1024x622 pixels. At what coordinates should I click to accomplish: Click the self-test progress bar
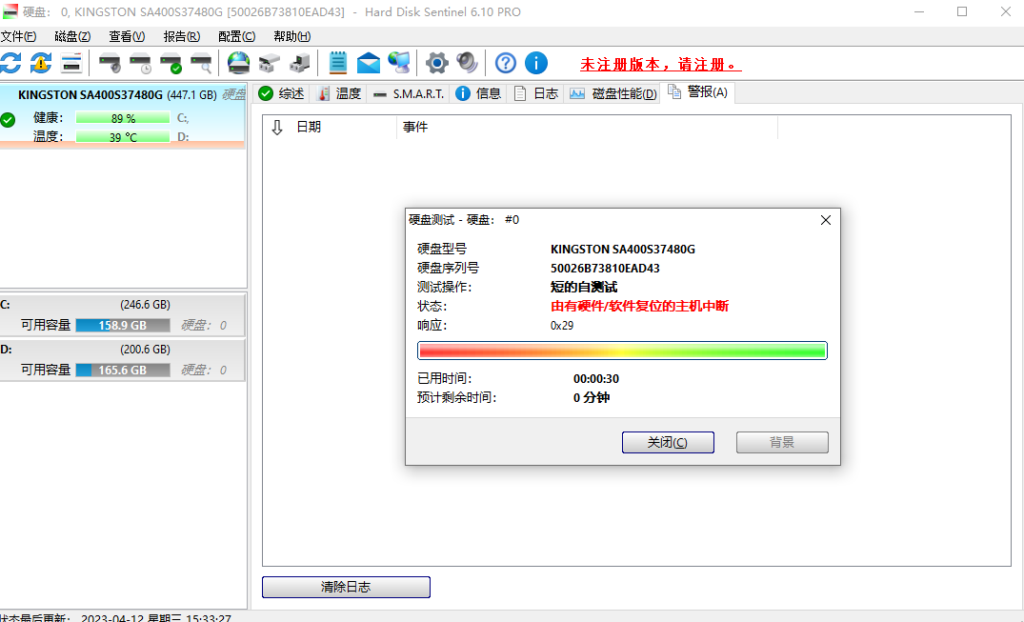click(x=622, y=351)
